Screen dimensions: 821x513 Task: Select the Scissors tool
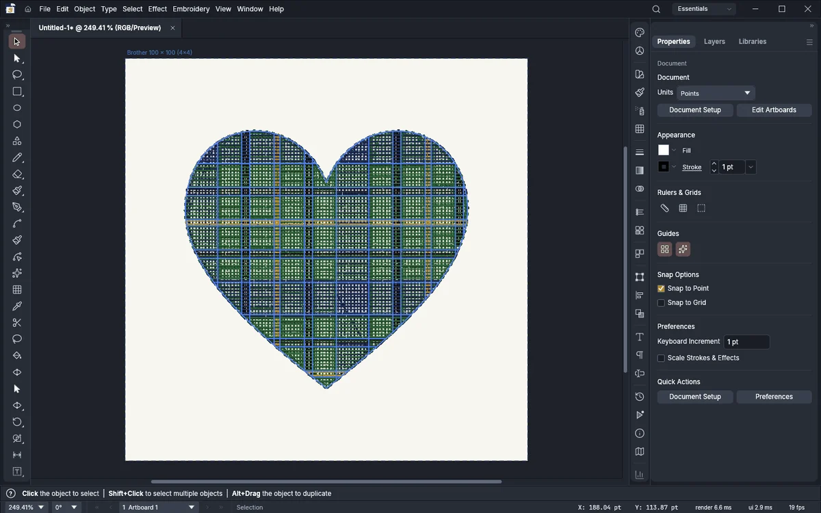(x=17, y=323)
